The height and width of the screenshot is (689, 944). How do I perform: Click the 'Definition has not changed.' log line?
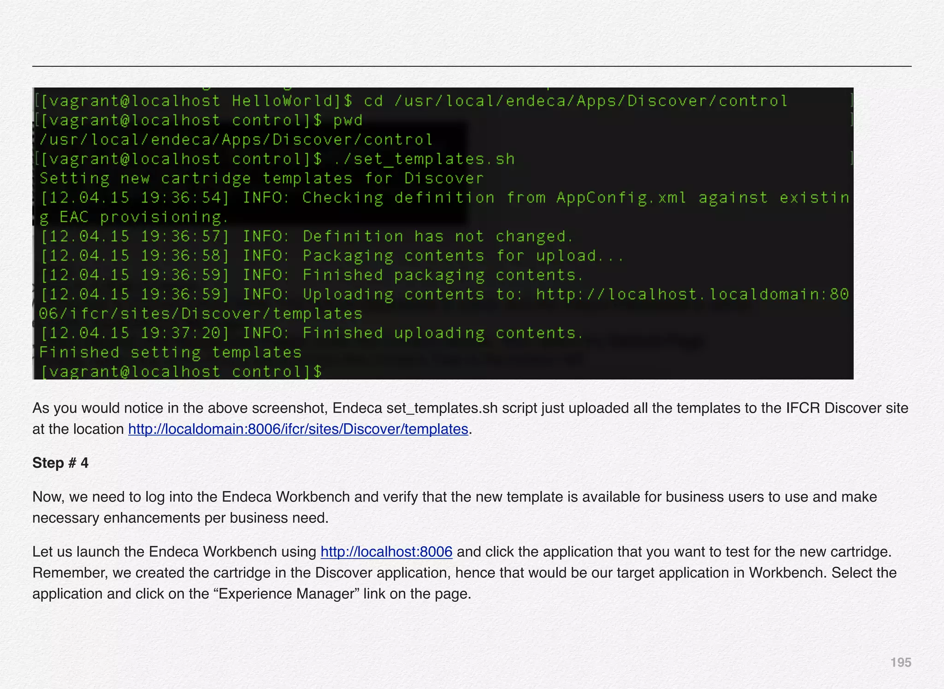[x=307, y=236]
